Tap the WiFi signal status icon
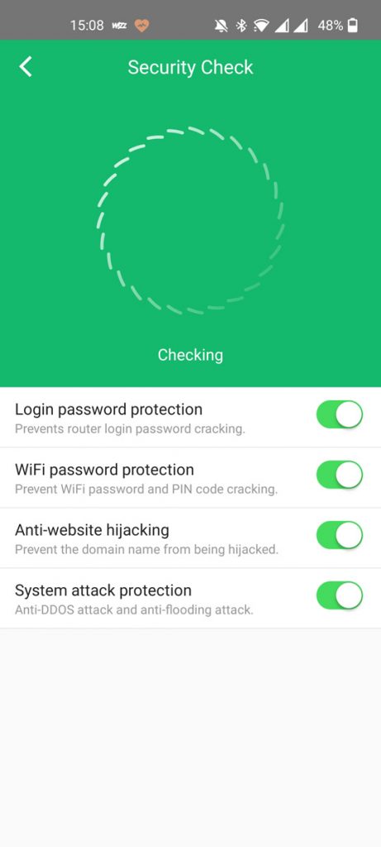Screen dimensions: 381x847 [262, 26]
